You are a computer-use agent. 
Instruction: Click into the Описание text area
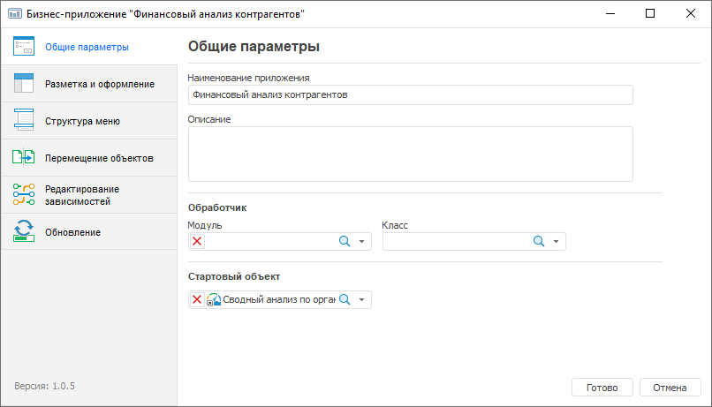411,154
